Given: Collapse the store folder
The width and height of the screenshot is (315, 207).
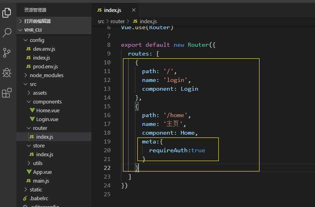Looking at the screenshot, I should 54,145.
